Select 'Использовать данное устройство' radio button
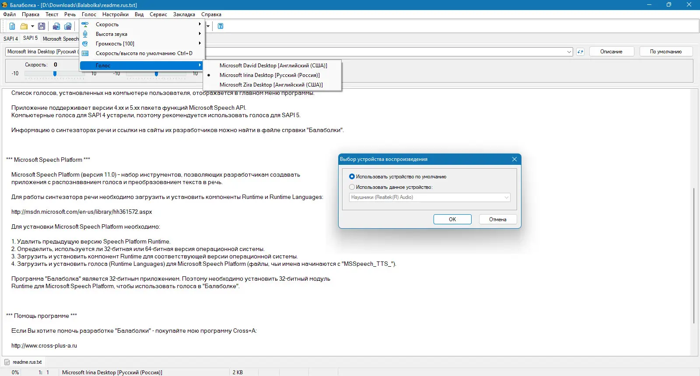This screenshot has height=376, width=700. pos(352,187)
